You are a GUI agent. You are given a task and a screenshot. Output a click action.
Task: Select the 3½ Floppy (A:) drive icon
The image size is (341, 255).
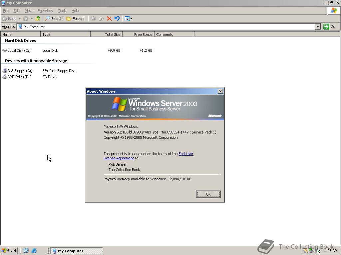pos(5,70)
